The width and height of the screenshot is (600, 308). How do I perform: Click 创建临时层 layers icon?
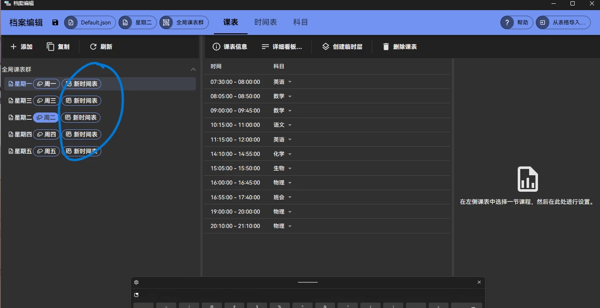pyautogui.click(x=325, y=47)
